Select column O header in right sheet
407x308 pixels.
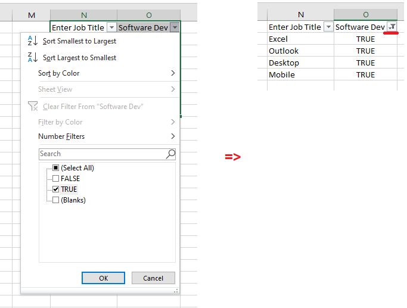click(x=365, y=15)
